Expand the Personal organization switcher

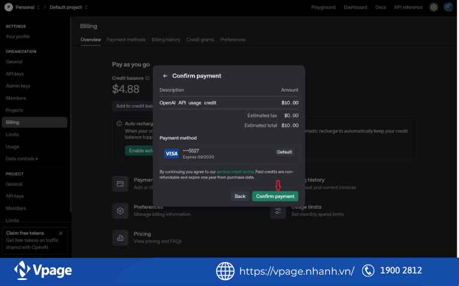[x=28, y=7]
